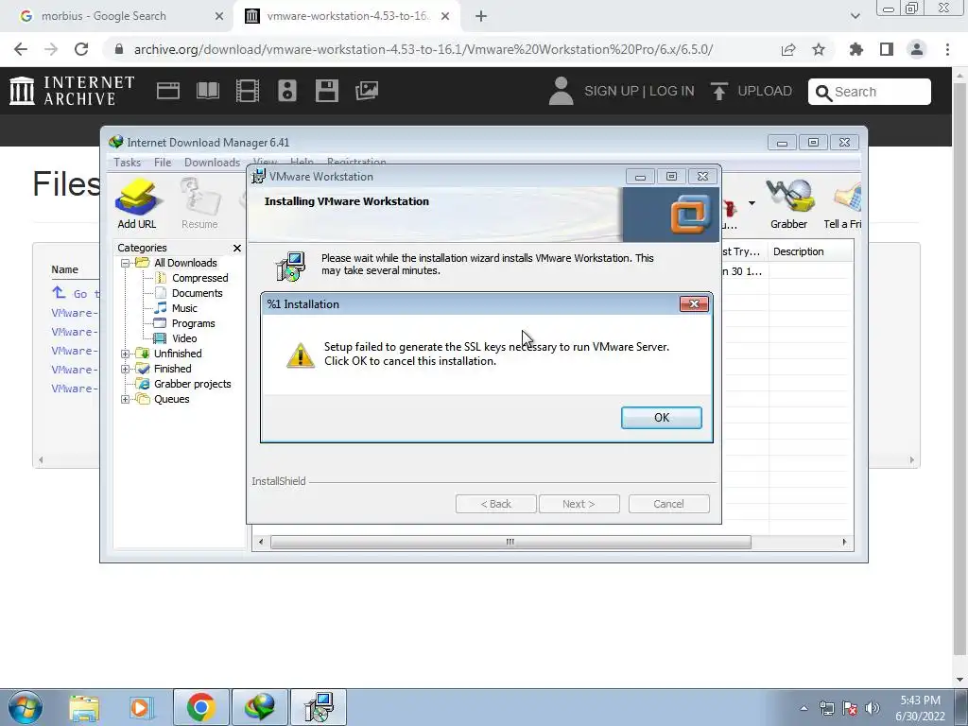This screenshot has width=968, height=726.
Task: Select the Music category
Action: [184, 308]
